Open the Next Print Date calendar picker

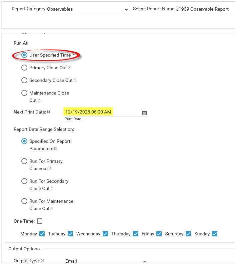click(144, 113)
